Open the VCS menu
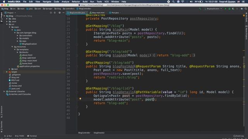Screen dimensions: 248x139 pos(107,2)
